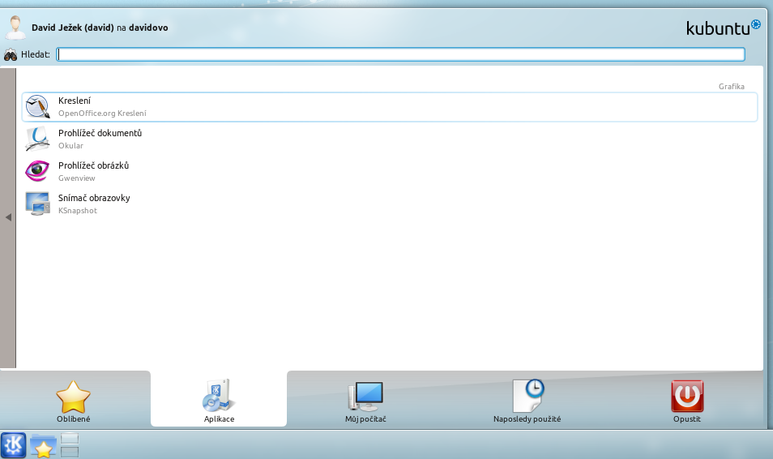773x459 pixels.
Task: Switch to the Oblíbené tab
Action: 74,401
